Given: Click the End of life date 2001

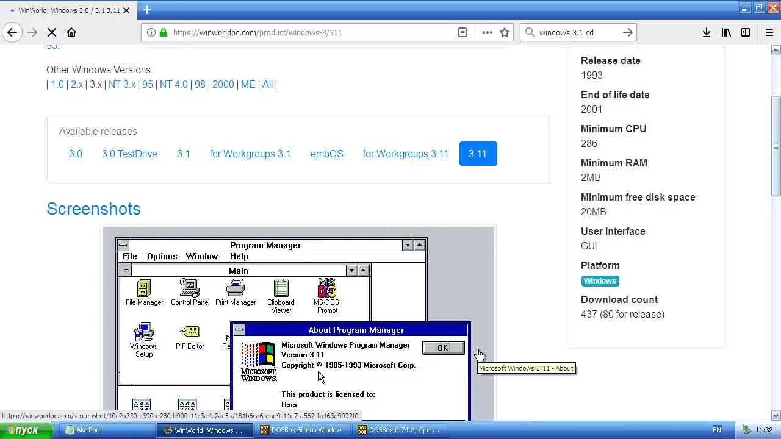Looking at the screenshot, I should coord(592,109).
